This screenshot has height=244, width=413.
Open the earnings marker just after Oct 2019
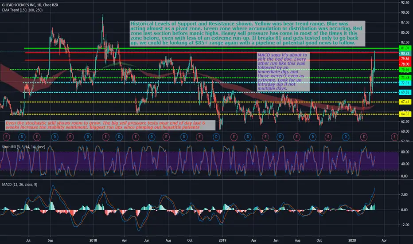(328, 137)
